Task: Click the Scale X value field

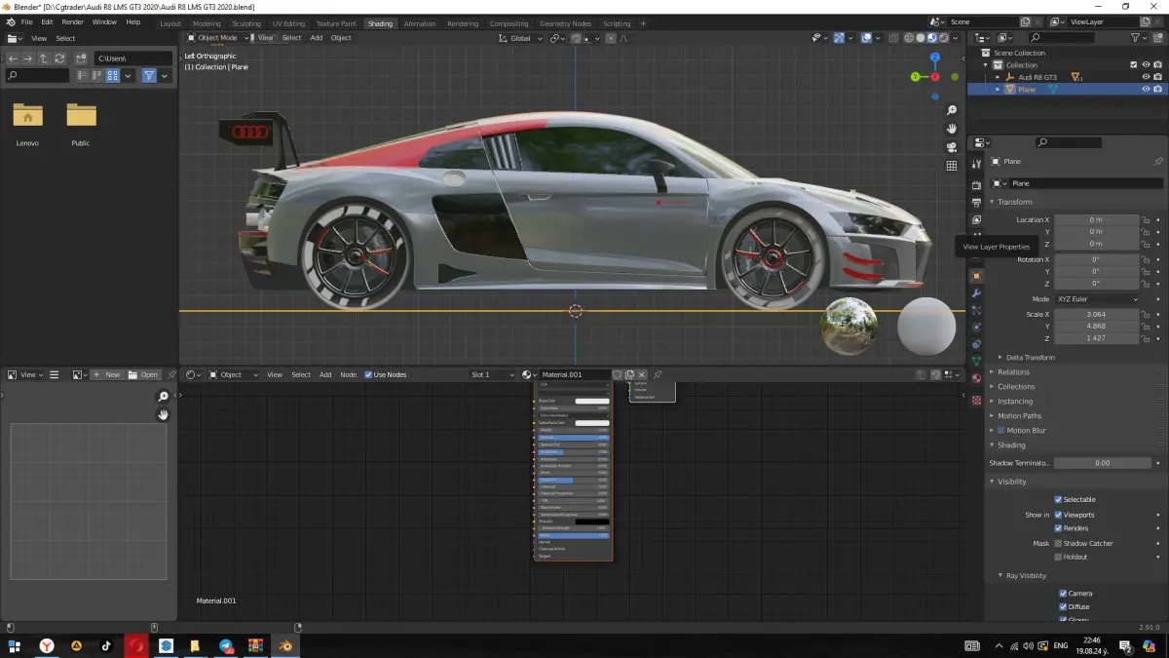Action: (1097, 315)
